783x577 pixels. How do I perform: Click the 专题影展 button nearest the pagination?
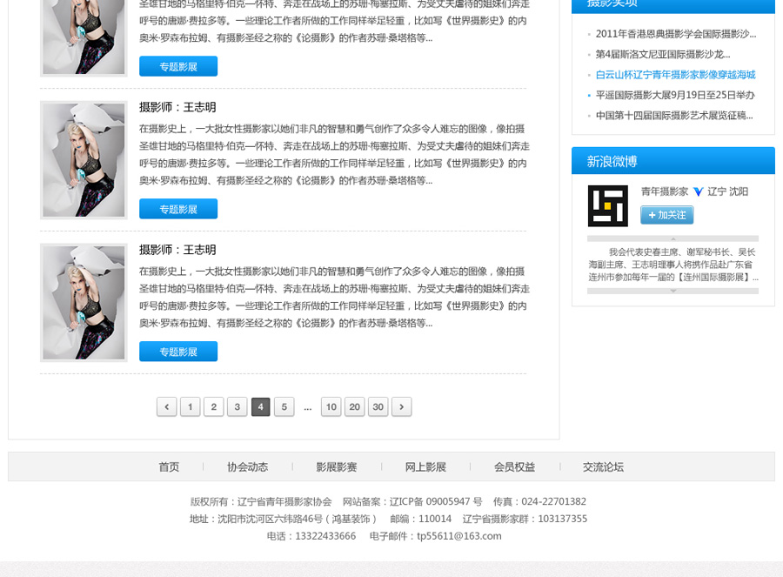[x=178, y=352]
